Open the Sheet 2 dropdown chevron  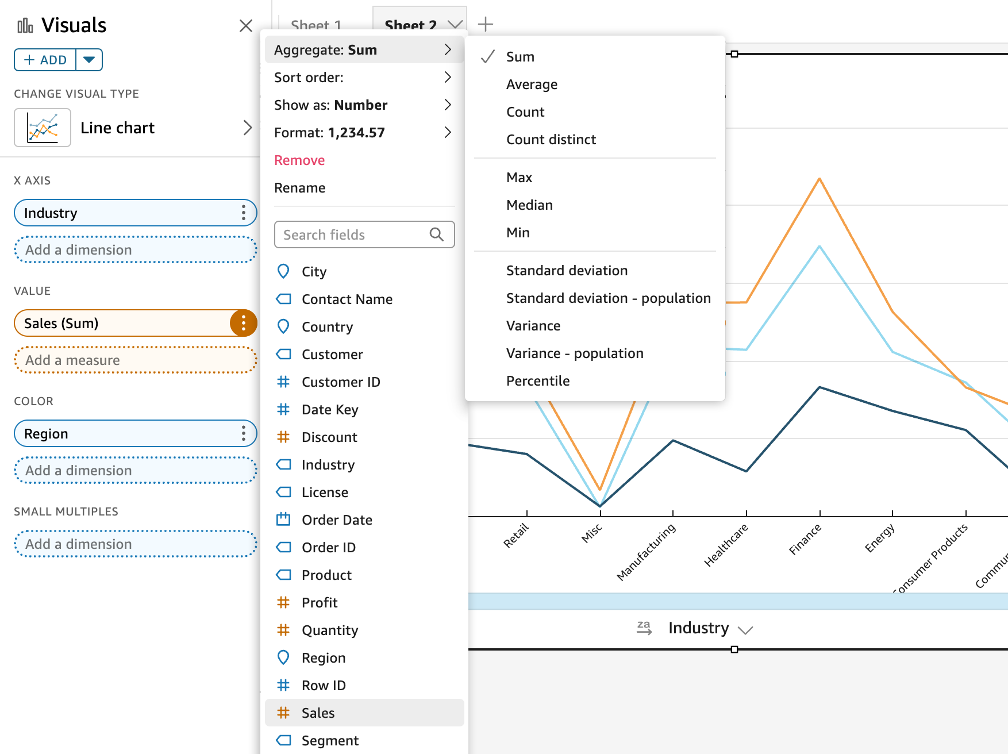click(455, 25)
